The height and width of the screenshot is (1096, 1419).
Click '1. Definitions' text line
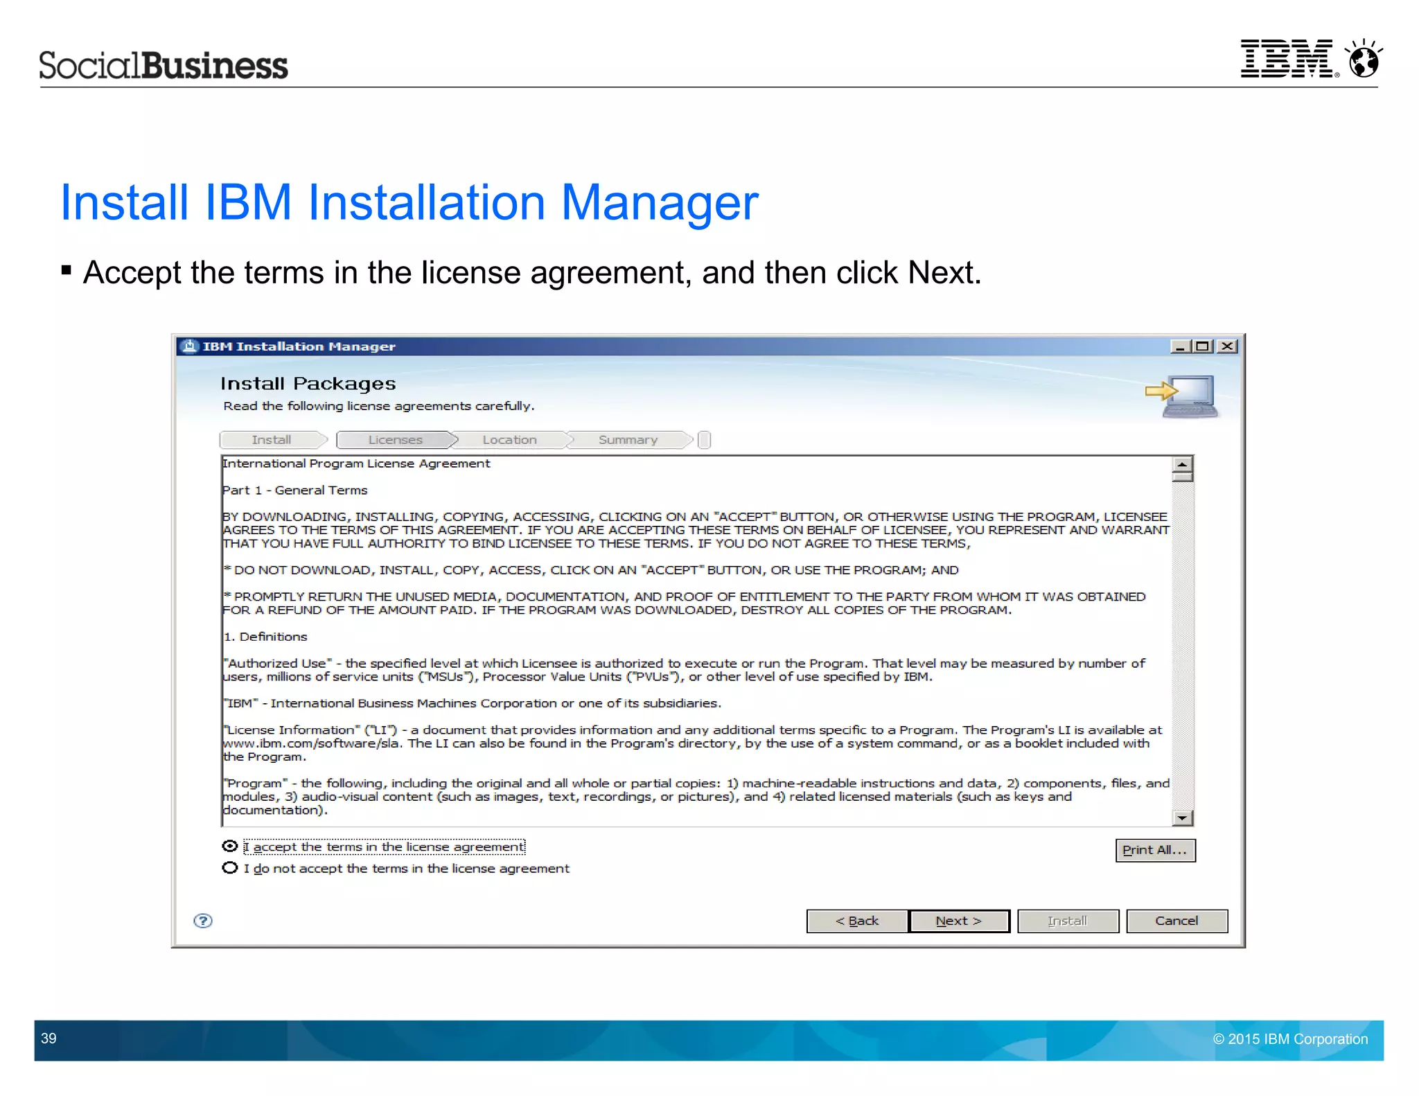pyautogui.click(x=265, y=637)
